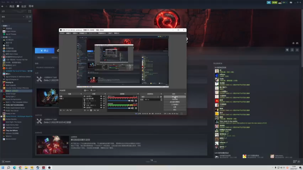Add a new scene in OBS
The image size is (303, 170).
click(61, 110)
